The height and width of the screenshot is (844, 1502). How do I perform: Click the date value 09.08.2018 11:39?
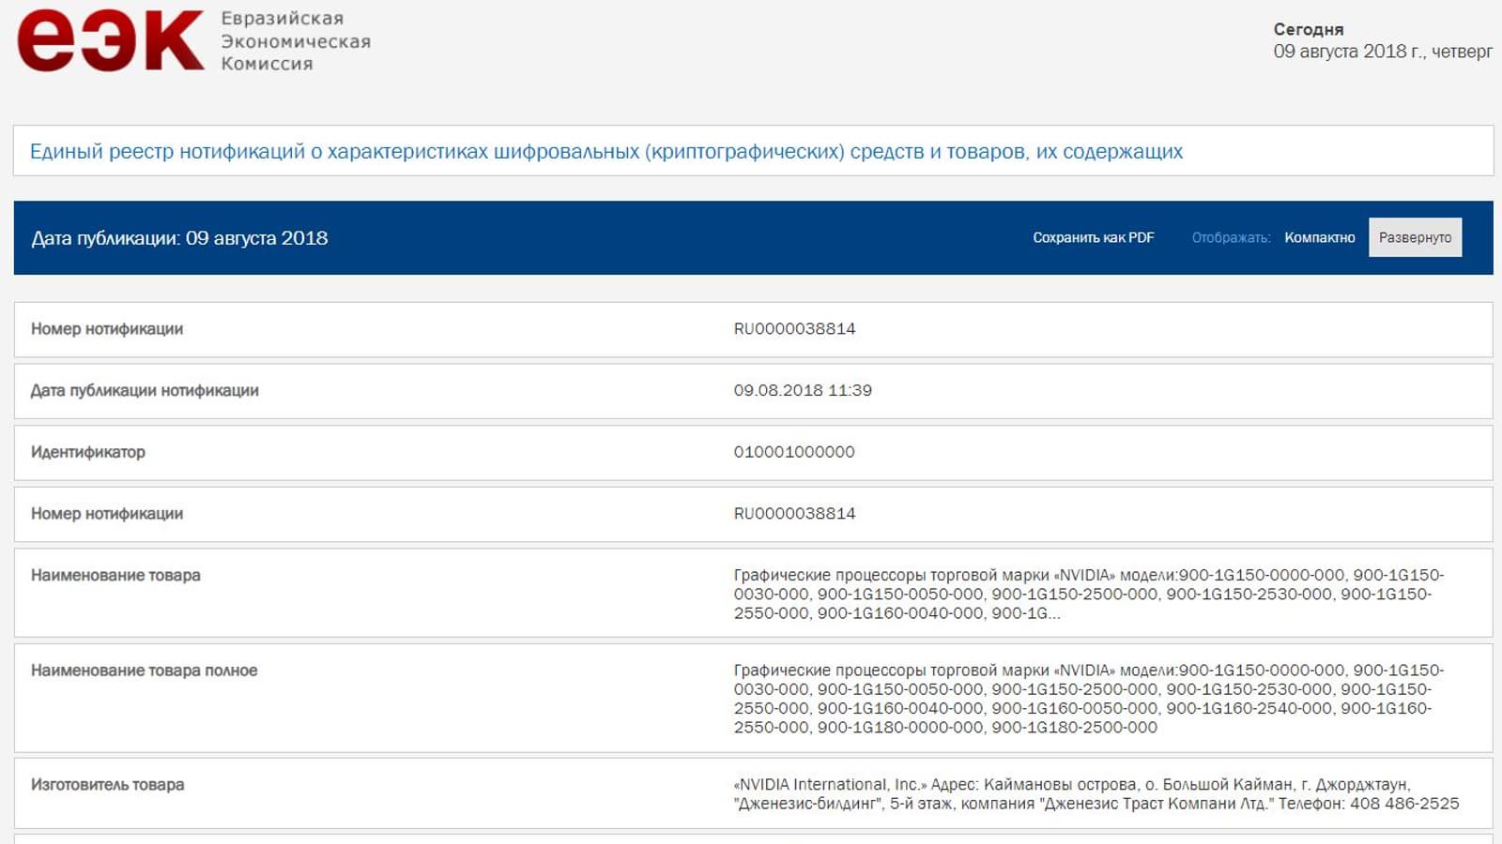[803, 390]
